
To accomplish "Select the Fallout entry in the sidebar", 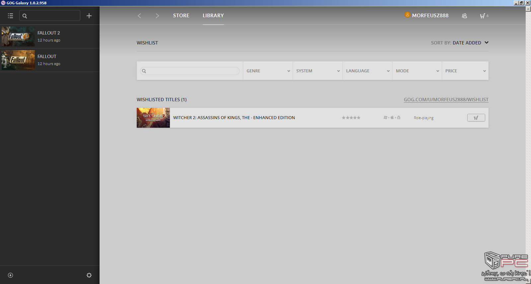I will click(50, 60).
